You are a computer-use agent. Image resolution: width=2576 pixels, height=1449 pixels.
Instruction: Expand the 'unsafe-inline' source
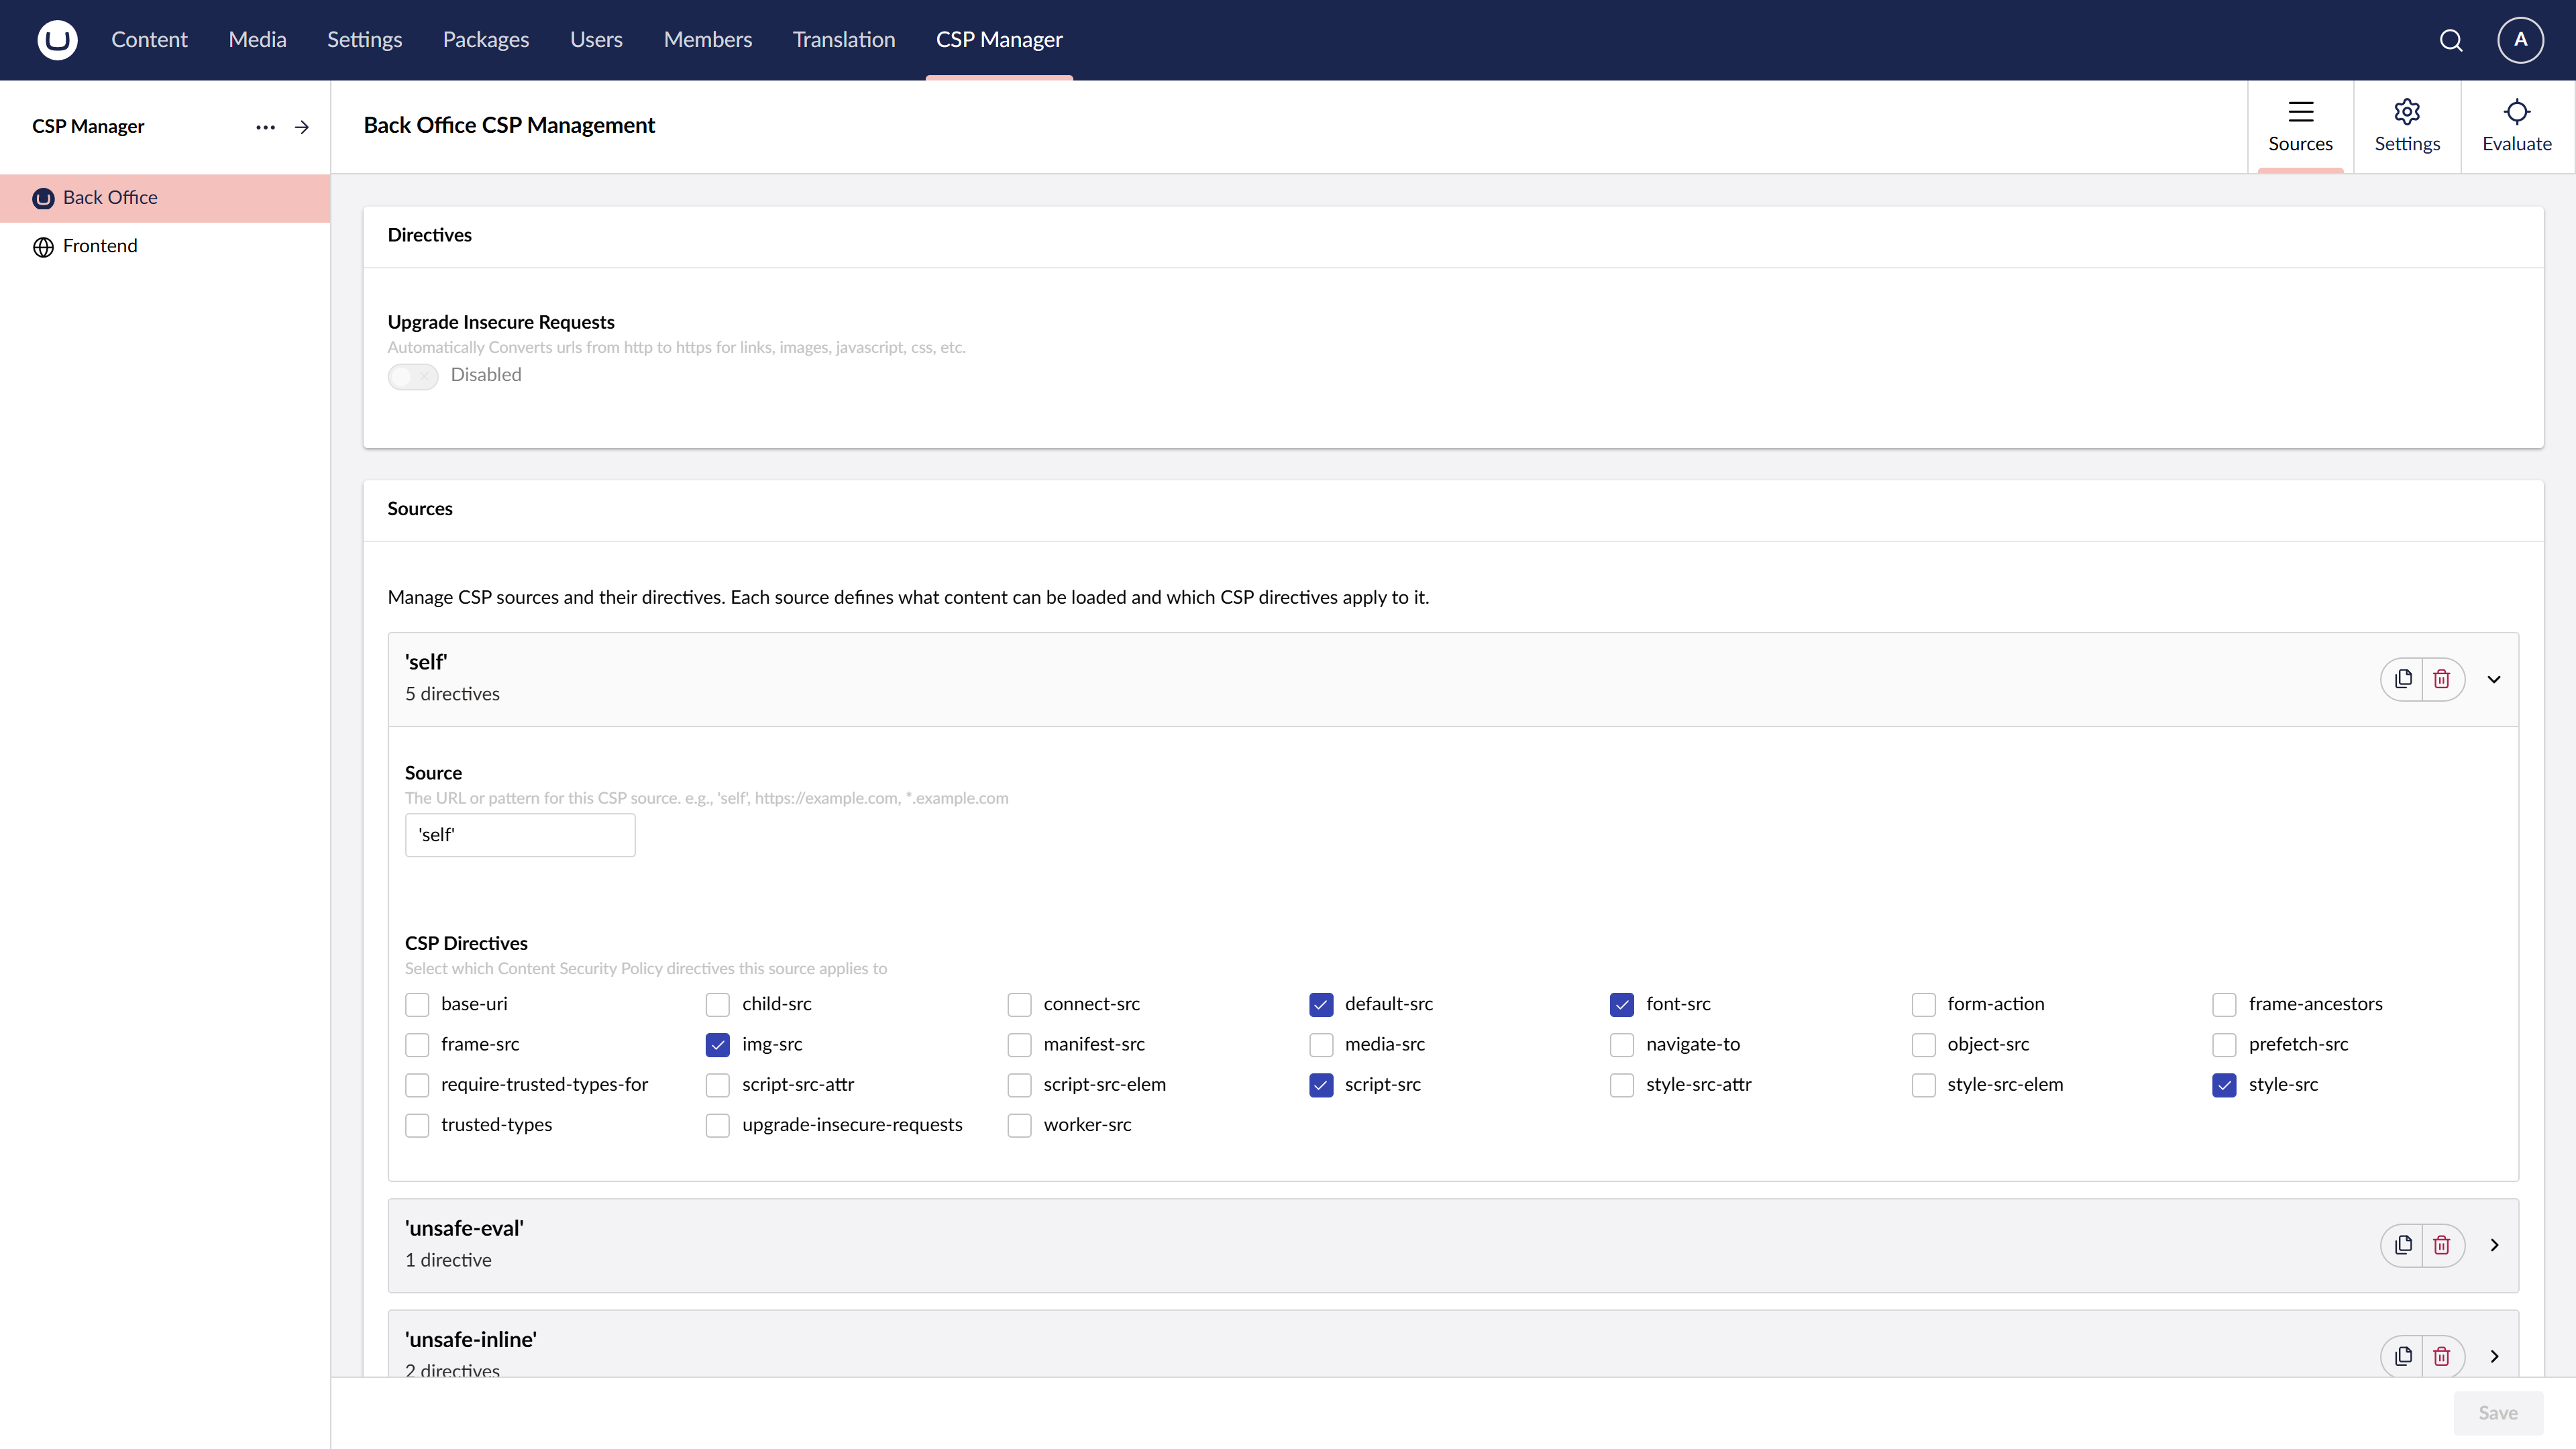2494,1356
